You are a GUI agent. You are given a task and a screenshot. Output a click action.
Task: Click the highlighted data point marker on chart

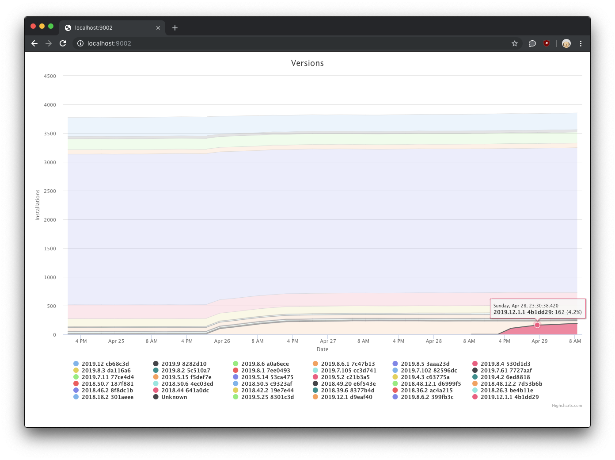(x=537, y=325)
